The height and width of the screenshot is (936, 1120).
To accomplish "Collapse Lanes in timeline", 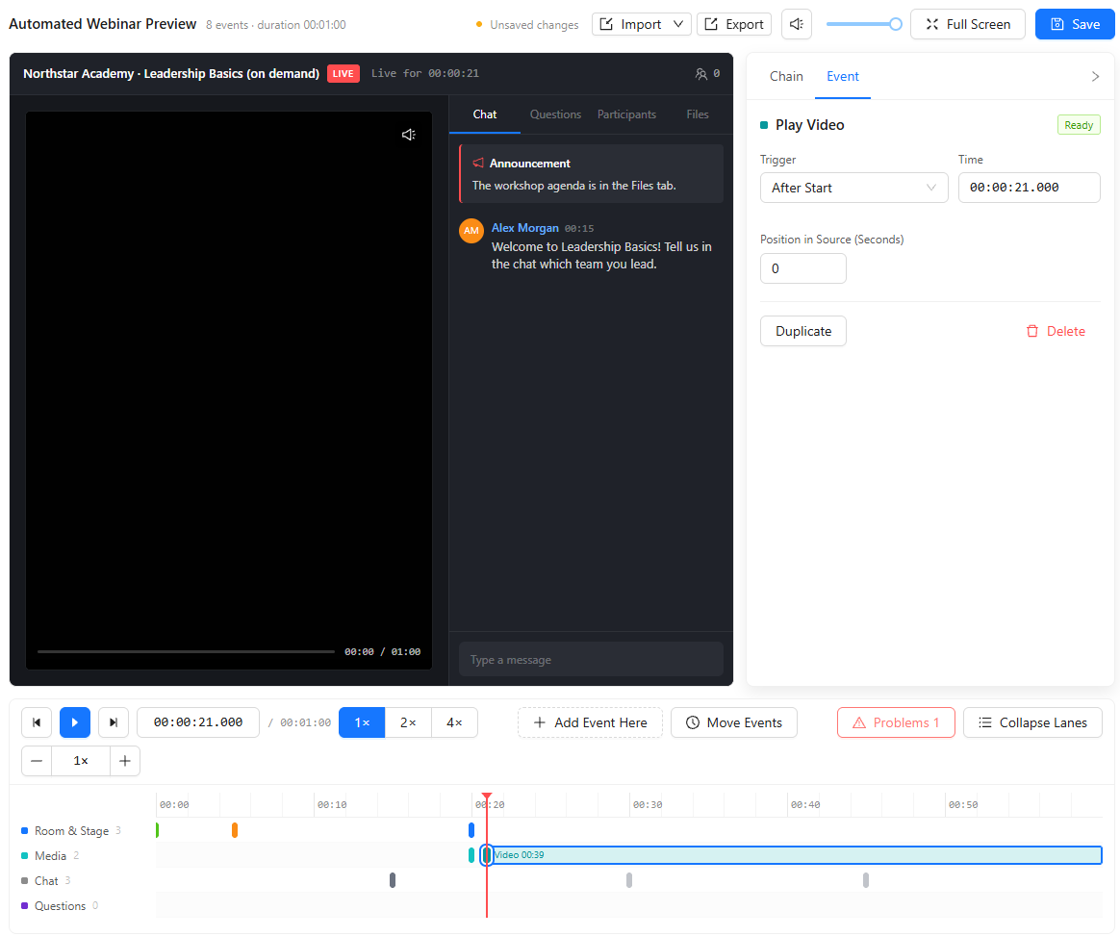I will coord(1032,722).
